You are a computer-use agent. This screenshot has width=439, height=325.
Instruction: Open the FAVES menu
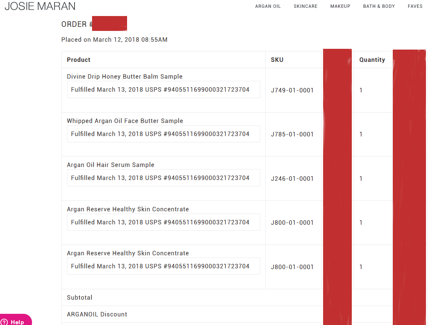(415, 6)
